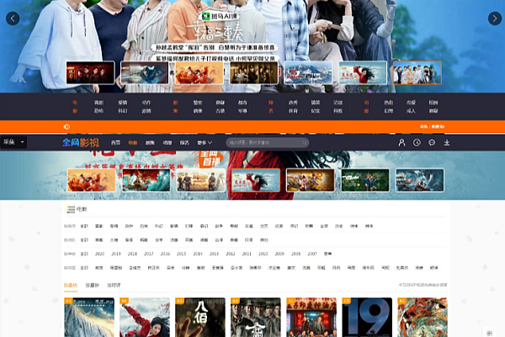505x337 pixels.
Task: Click the floating icon at bottom-right corner
Action: pyautogui.click(x=489, y=333)
